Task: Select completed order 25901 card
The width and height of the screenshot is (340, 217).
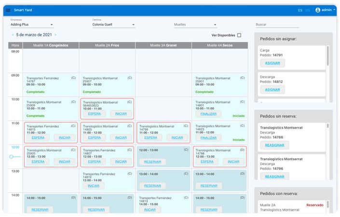Action: [x=220, y=85]
